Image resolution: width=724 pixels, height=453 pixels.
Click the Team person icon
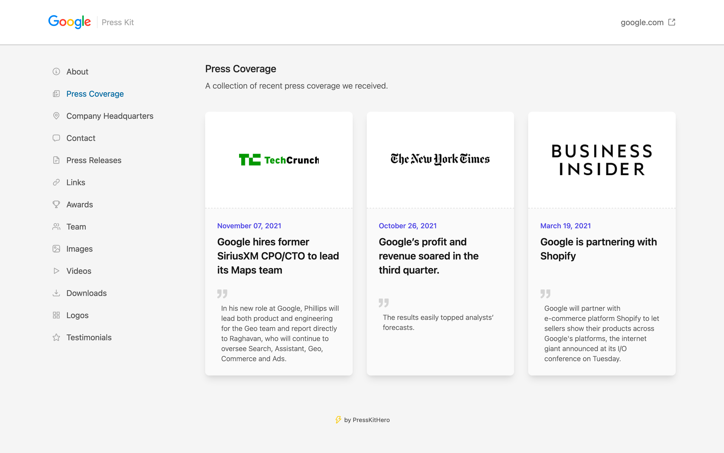56,226
